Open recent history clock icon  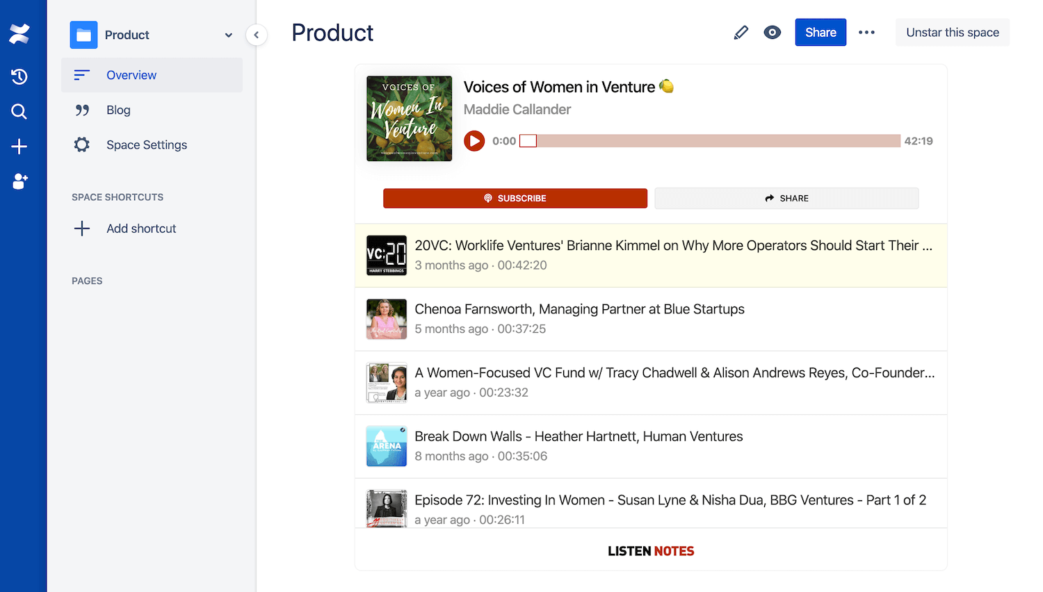[x=19, y=76]
